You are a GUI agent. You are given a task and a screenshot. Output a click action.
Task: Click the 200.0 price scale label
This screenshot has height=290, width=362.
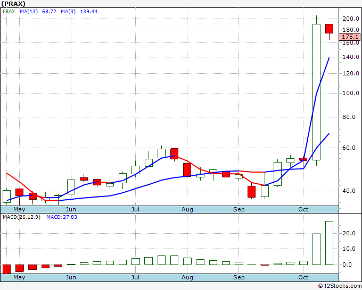pos(351,19)
